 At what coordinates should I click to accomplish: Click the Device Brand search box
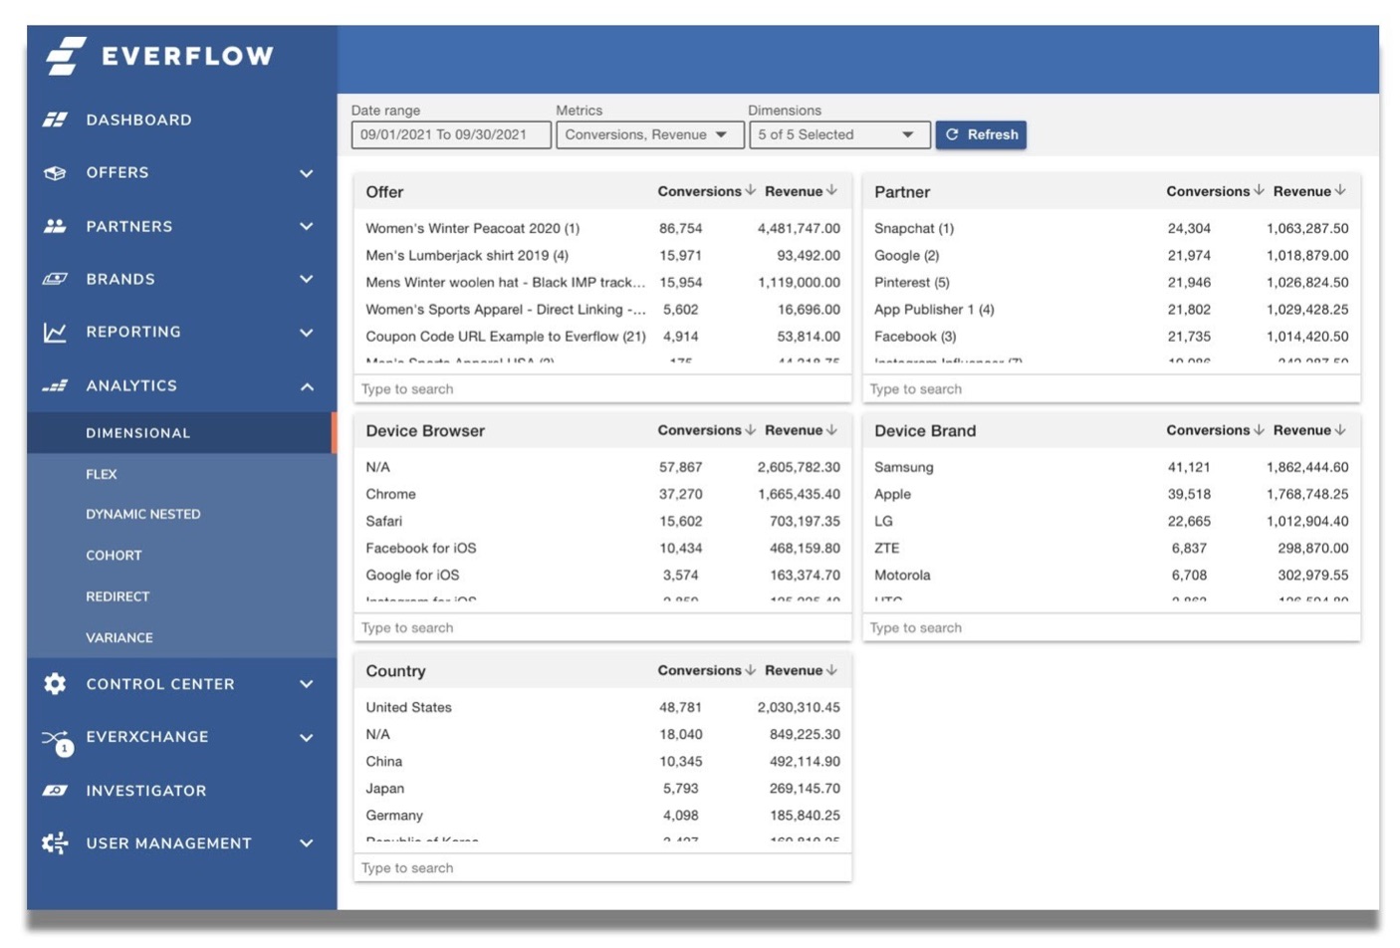[1111, 627]
